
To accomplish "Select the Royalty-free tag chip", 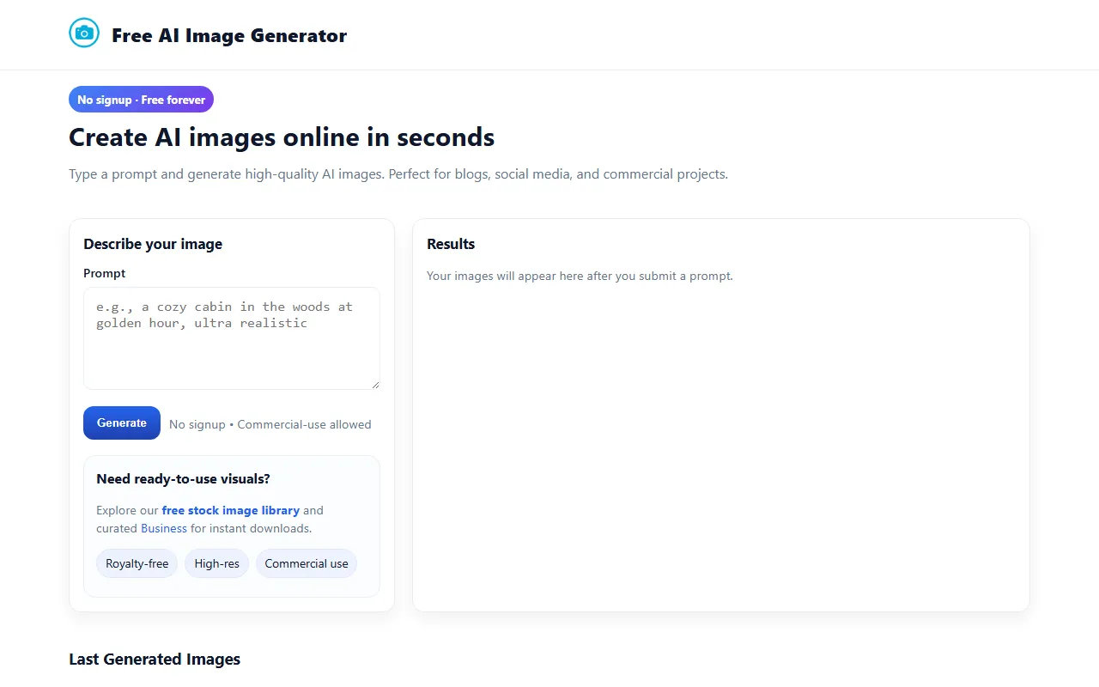I will point(137,563).
